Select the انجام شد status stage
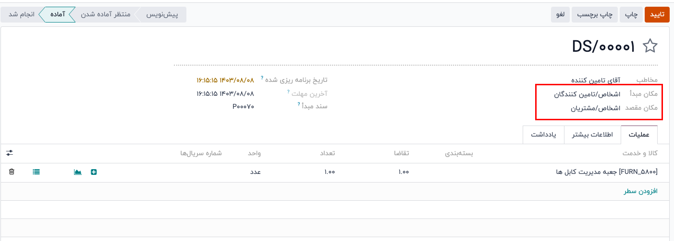The width and height of the screenshot is (674, 241). 22,15
